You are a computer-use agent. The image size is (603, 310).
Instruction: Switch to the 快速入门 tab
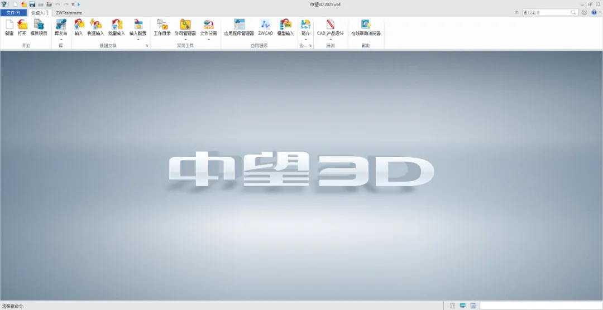(40, 13)
